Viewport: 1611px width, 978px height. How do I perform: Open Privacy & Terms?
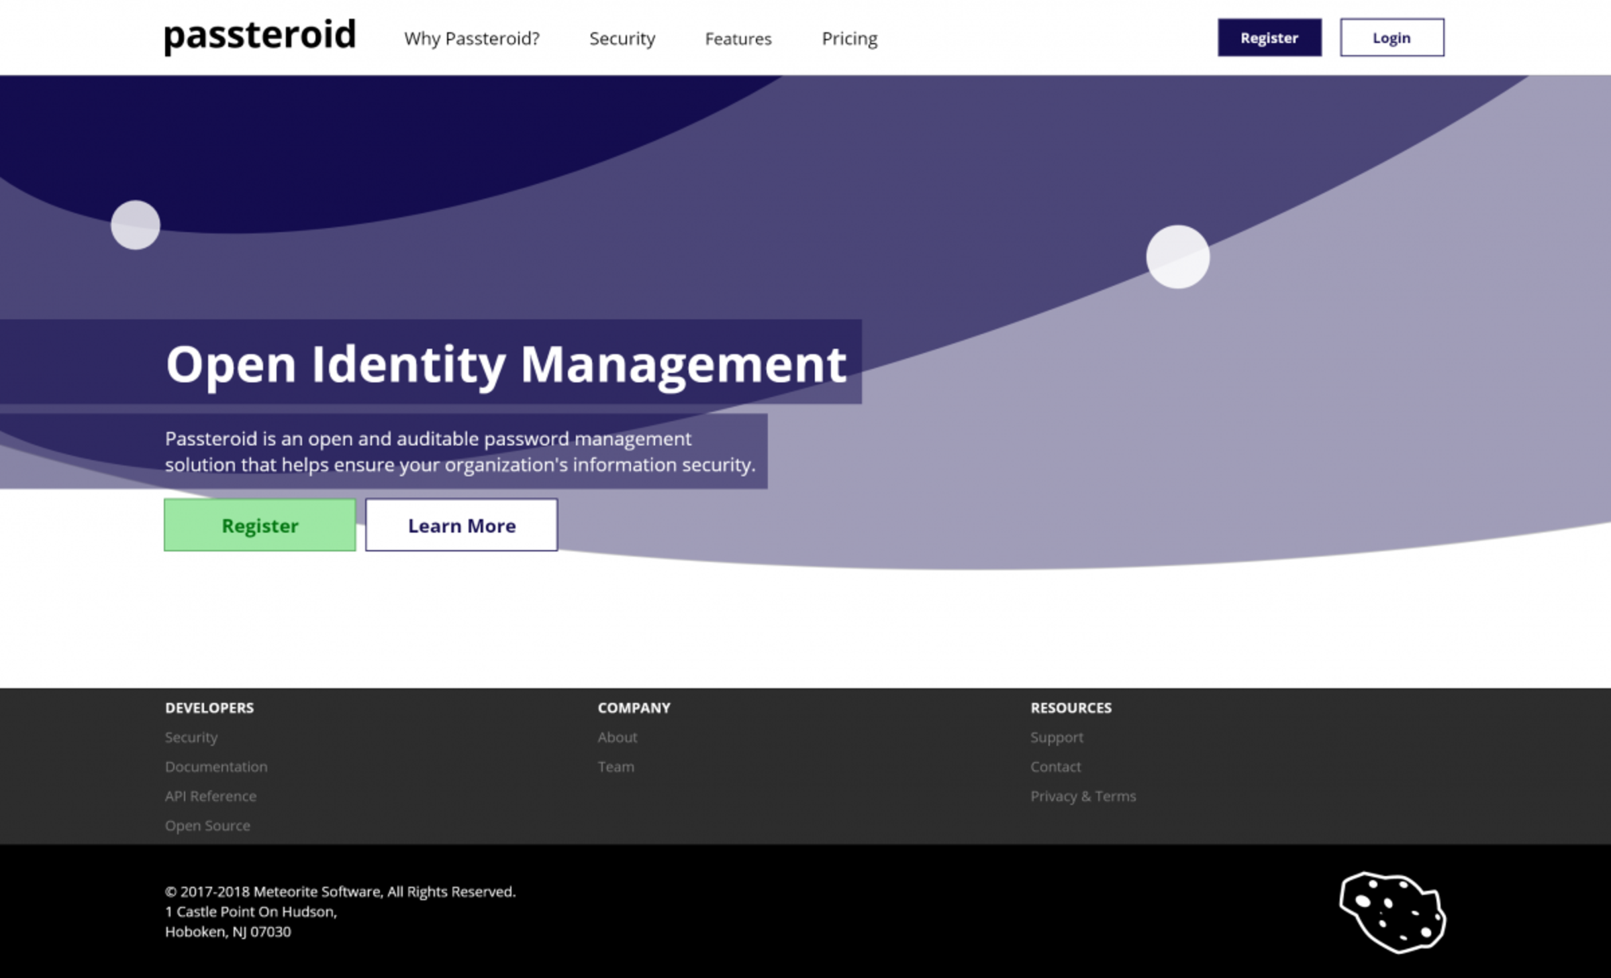click(x=1083, y=796)
